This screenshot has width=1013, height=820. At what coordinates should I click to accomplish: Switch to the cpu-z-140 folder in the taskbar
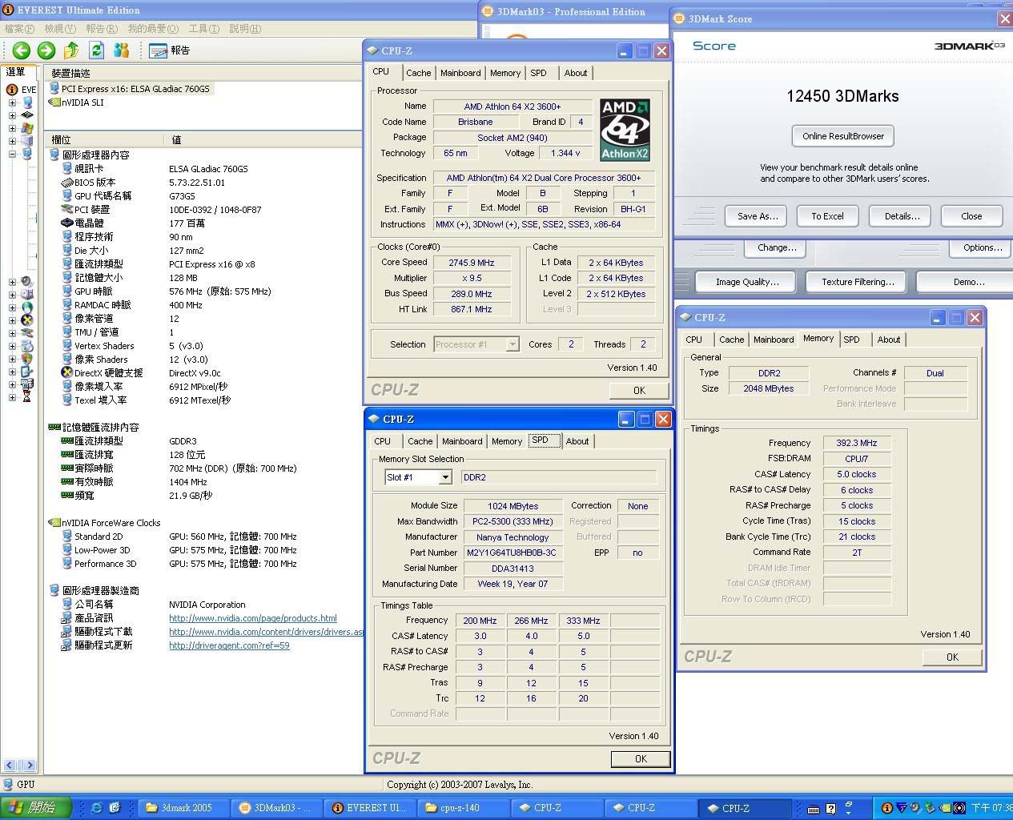pos(464,808)
